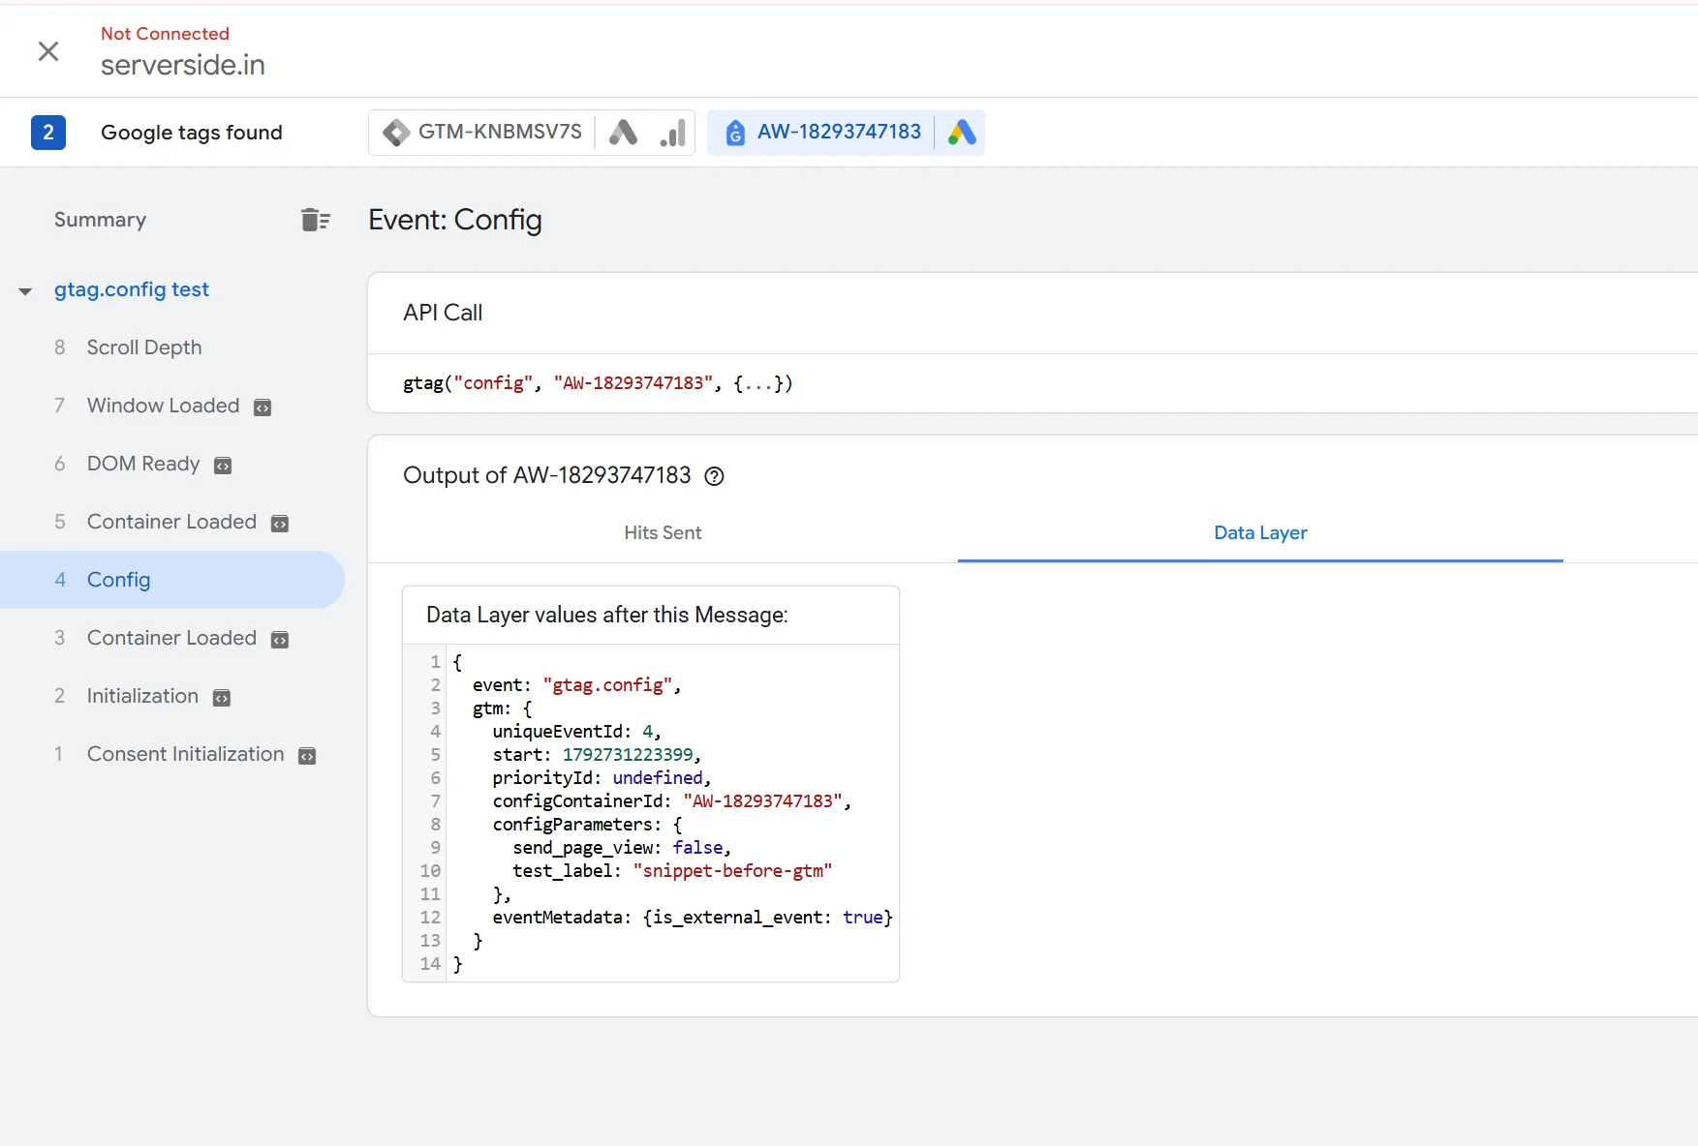Click the API Call card heading
The image size is (1698, 1146).
[x=443, y=313]
